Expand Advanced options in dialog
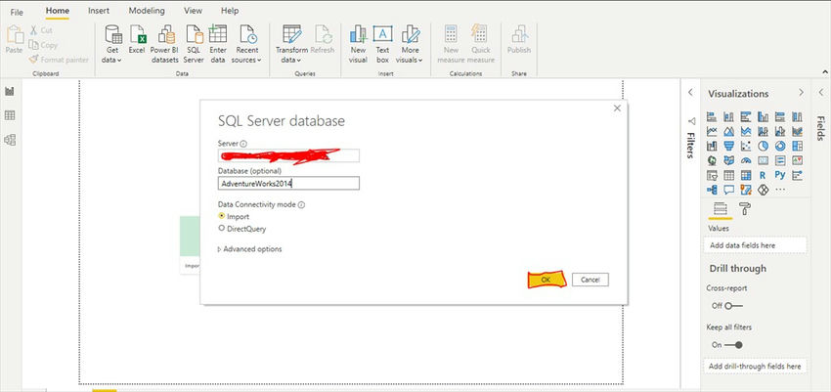The width and height of the screenshot is (831, 392). tap(249, 249)
